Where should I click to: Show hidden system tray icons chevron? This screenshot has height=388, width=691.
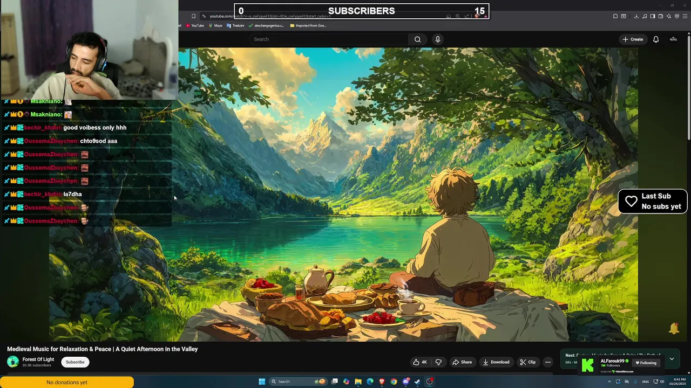609,382
